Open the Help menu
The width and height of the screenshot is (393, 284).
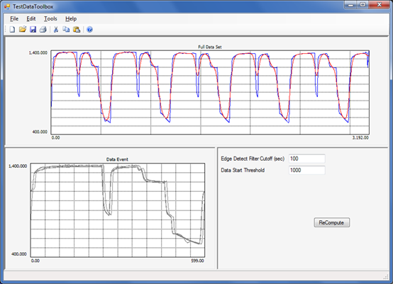point(71,18)
